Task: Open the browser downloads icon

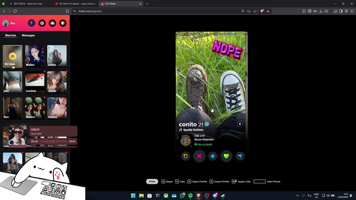Action: pyautogui.click(x=321, y=11)
